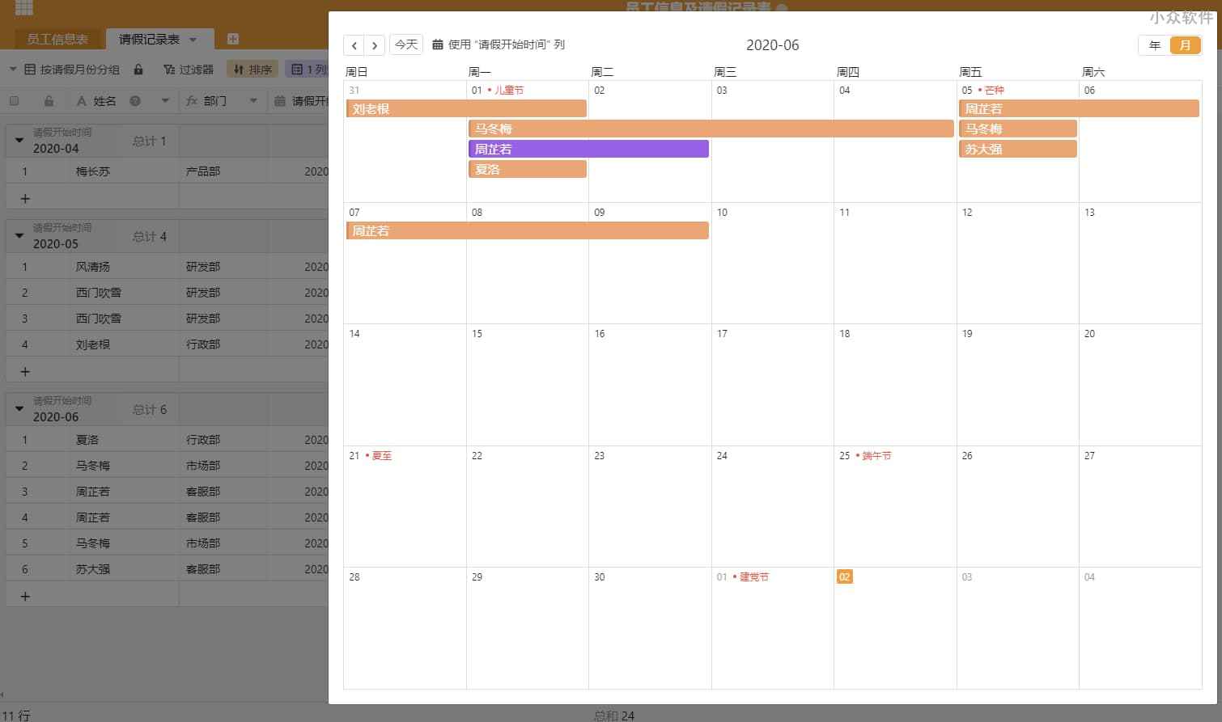The width and height of the screenshot is (1222, 722).
Task: Switch calendar to 月 month view
Action: [x=1186, y=45]
